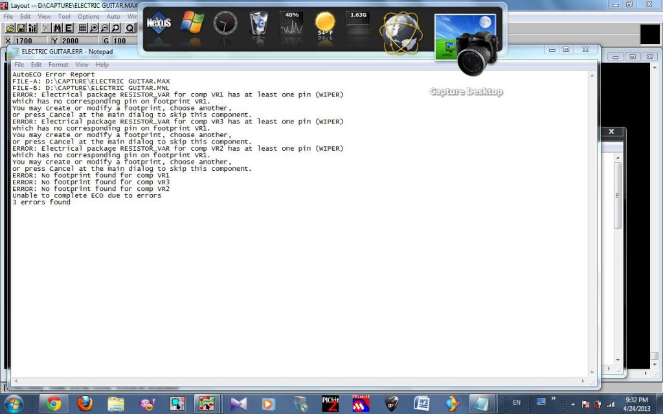Open the Action Center flag tray icon
663x414 pixels.
pos(585,404)
